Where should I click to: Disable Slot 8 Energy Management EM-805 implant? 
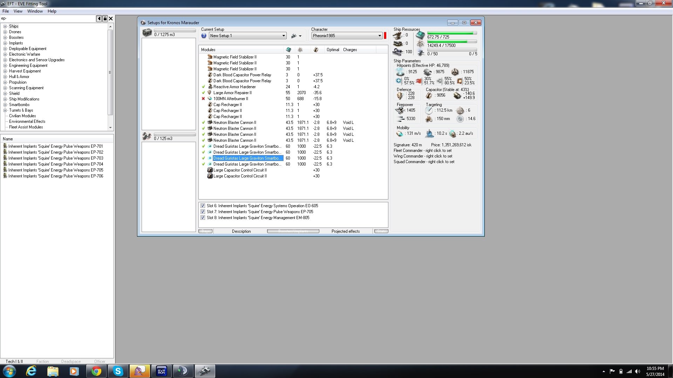[203, 218]
